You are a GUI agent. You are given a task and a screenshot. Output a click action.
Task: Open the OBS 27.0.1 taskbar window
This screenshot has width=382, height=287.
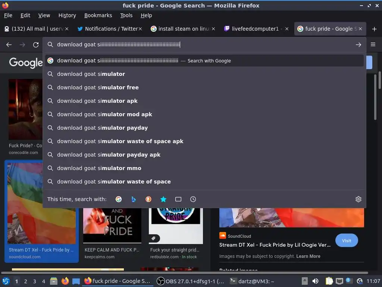pos(190,281)
